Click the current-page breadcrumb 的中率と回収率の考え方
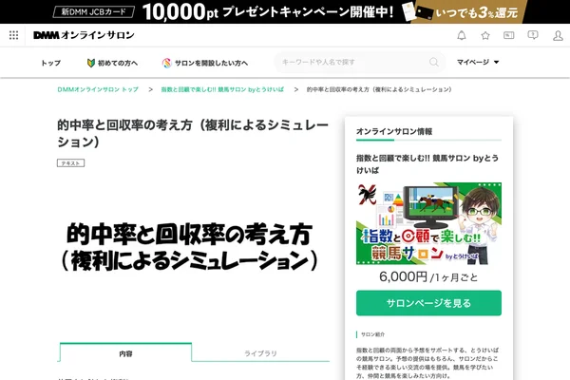This screenshot has width=570, height=380. [x=379, y=89]
